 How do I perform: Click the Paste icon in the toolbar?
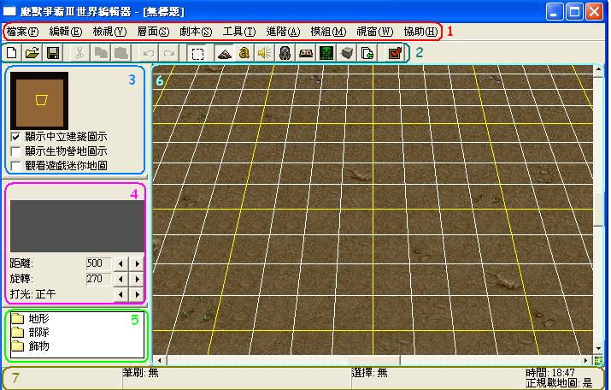121,53
